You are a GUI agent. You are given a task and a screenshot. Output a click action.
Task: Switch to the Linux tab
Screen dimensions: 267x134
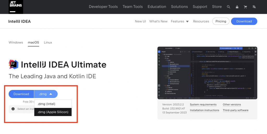[x=48, y=42]
